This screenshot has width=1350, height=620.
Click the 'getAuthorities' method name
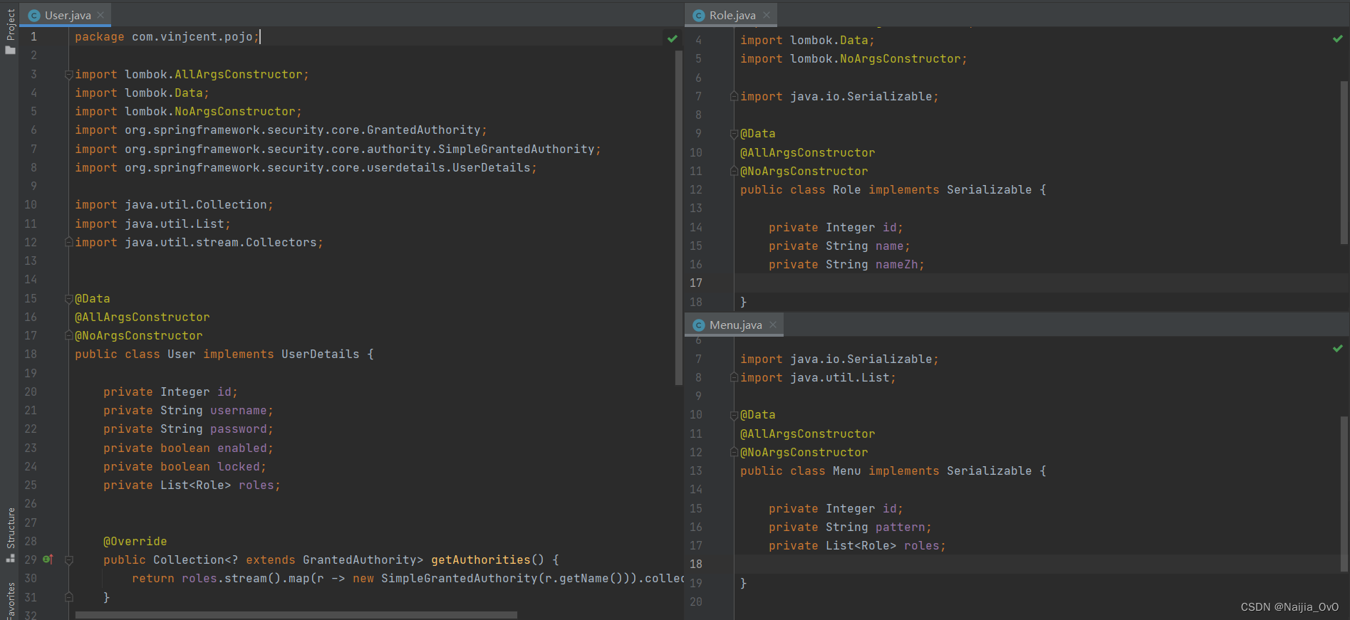481,559
